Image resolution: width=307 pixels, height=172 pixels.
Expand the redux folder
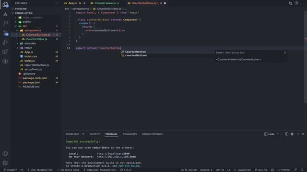[x=28, y=48]
